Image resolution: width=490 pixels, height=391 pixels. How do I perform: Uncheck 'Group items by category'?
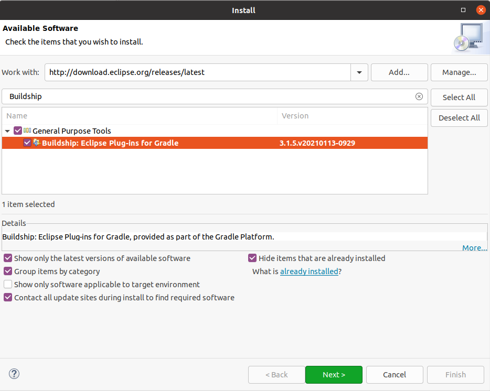[x=7, y=271]
